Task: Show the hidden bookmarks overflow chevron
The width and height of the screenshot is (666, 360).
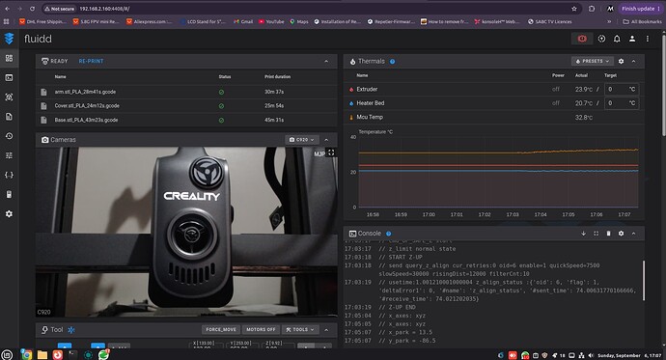Action: click(609, 21)
